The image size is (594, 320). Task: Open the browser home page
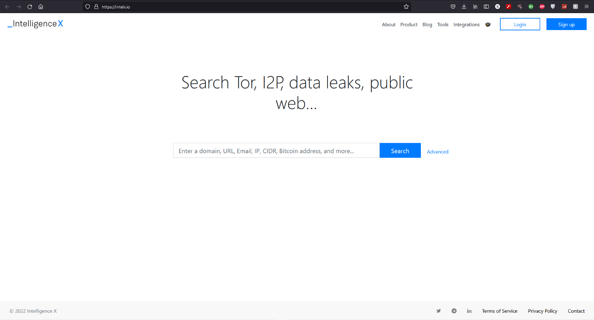click(x=41, y=7)
